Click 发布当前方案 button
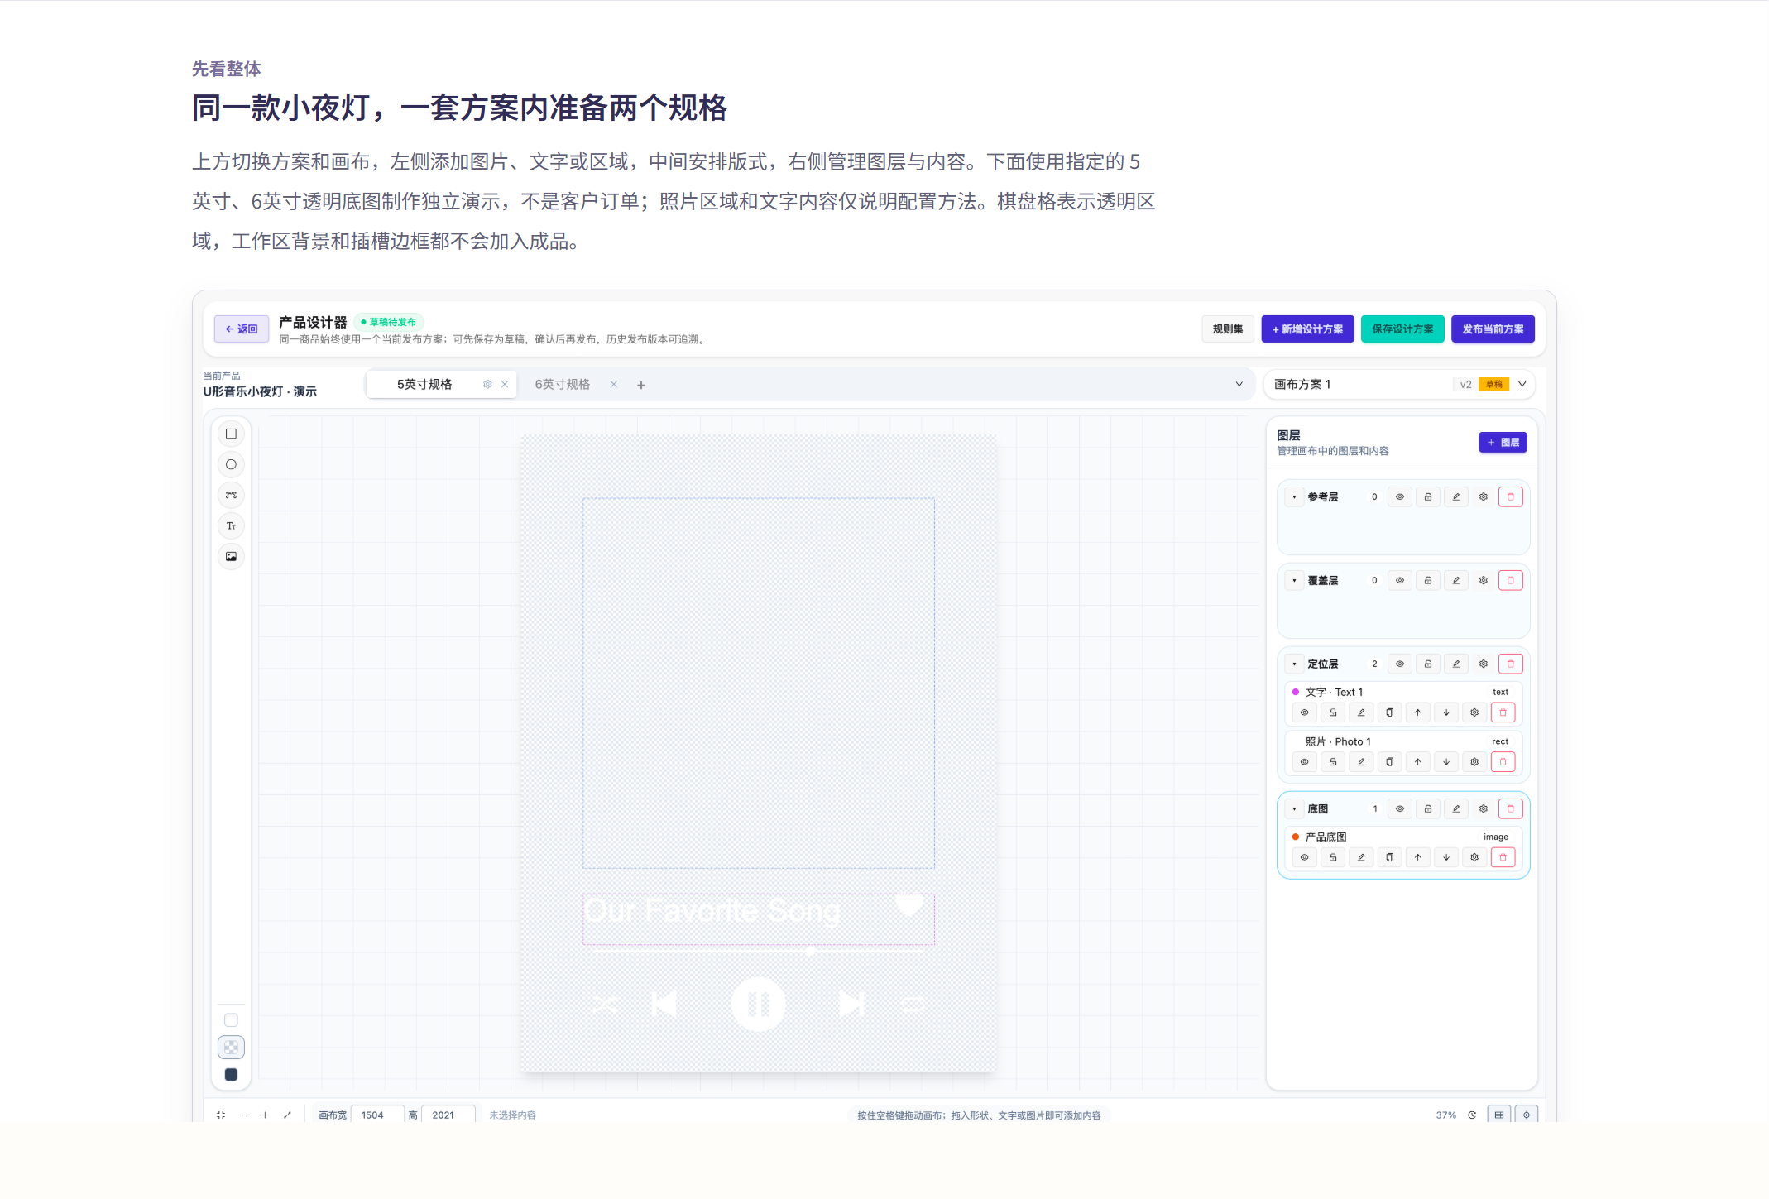Screen dimensions: 1769x1199 click(1493, 329)
